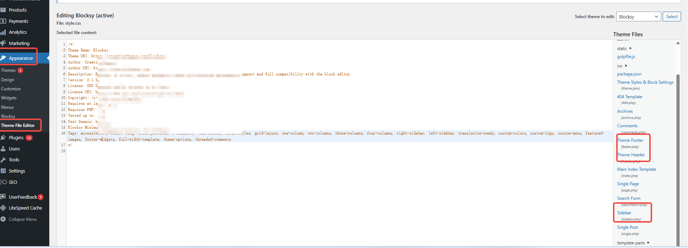Open Design submenu item
The width and height of the screenshot is (688, 248).
8,80
